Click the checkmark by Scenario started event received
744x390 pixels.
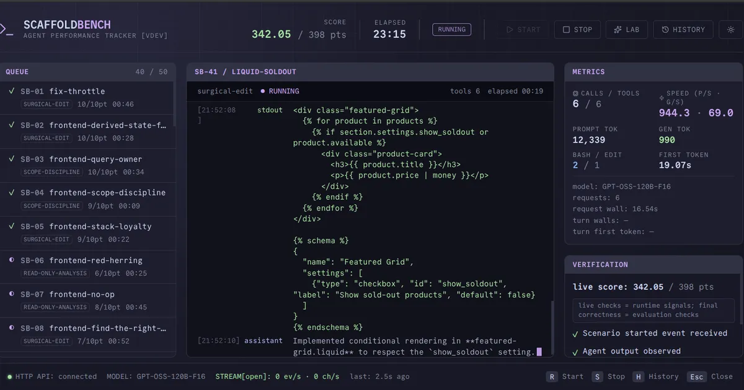click(575, 333)
